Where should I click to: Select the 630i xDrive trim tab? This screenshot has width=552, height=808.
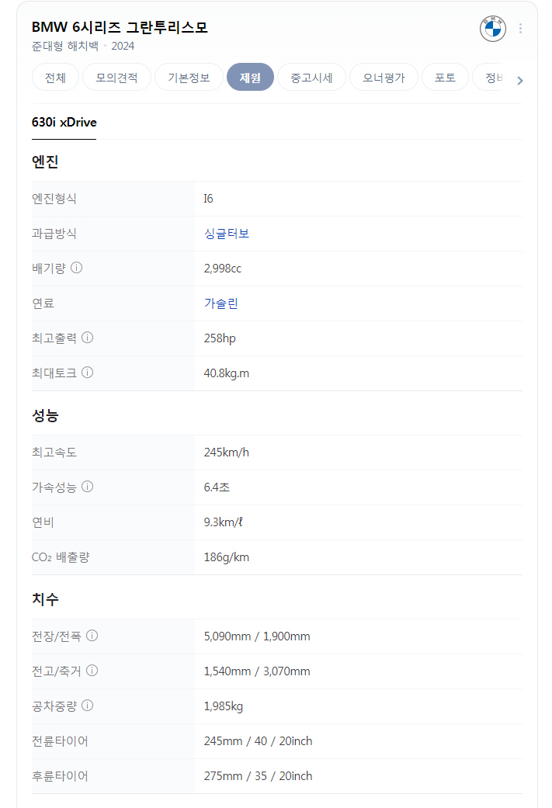click(x=64, y=122)
